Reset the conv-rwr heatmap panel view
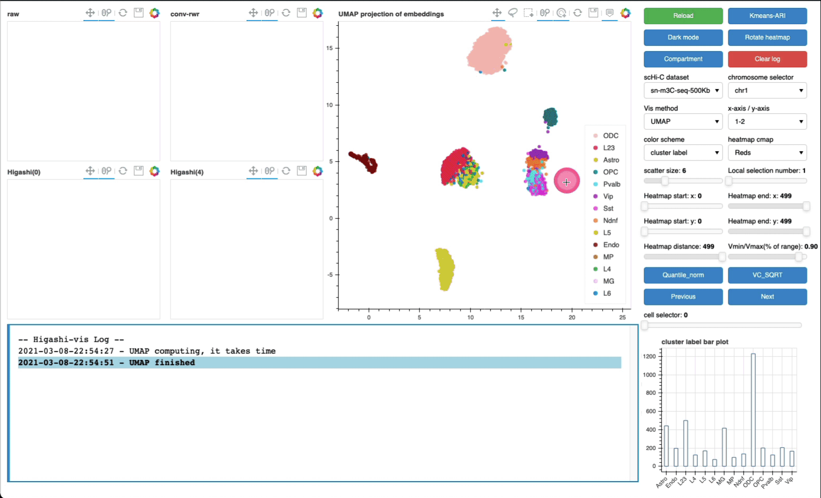The width and height of the screenshot is (821, 498). coord(286,13)
